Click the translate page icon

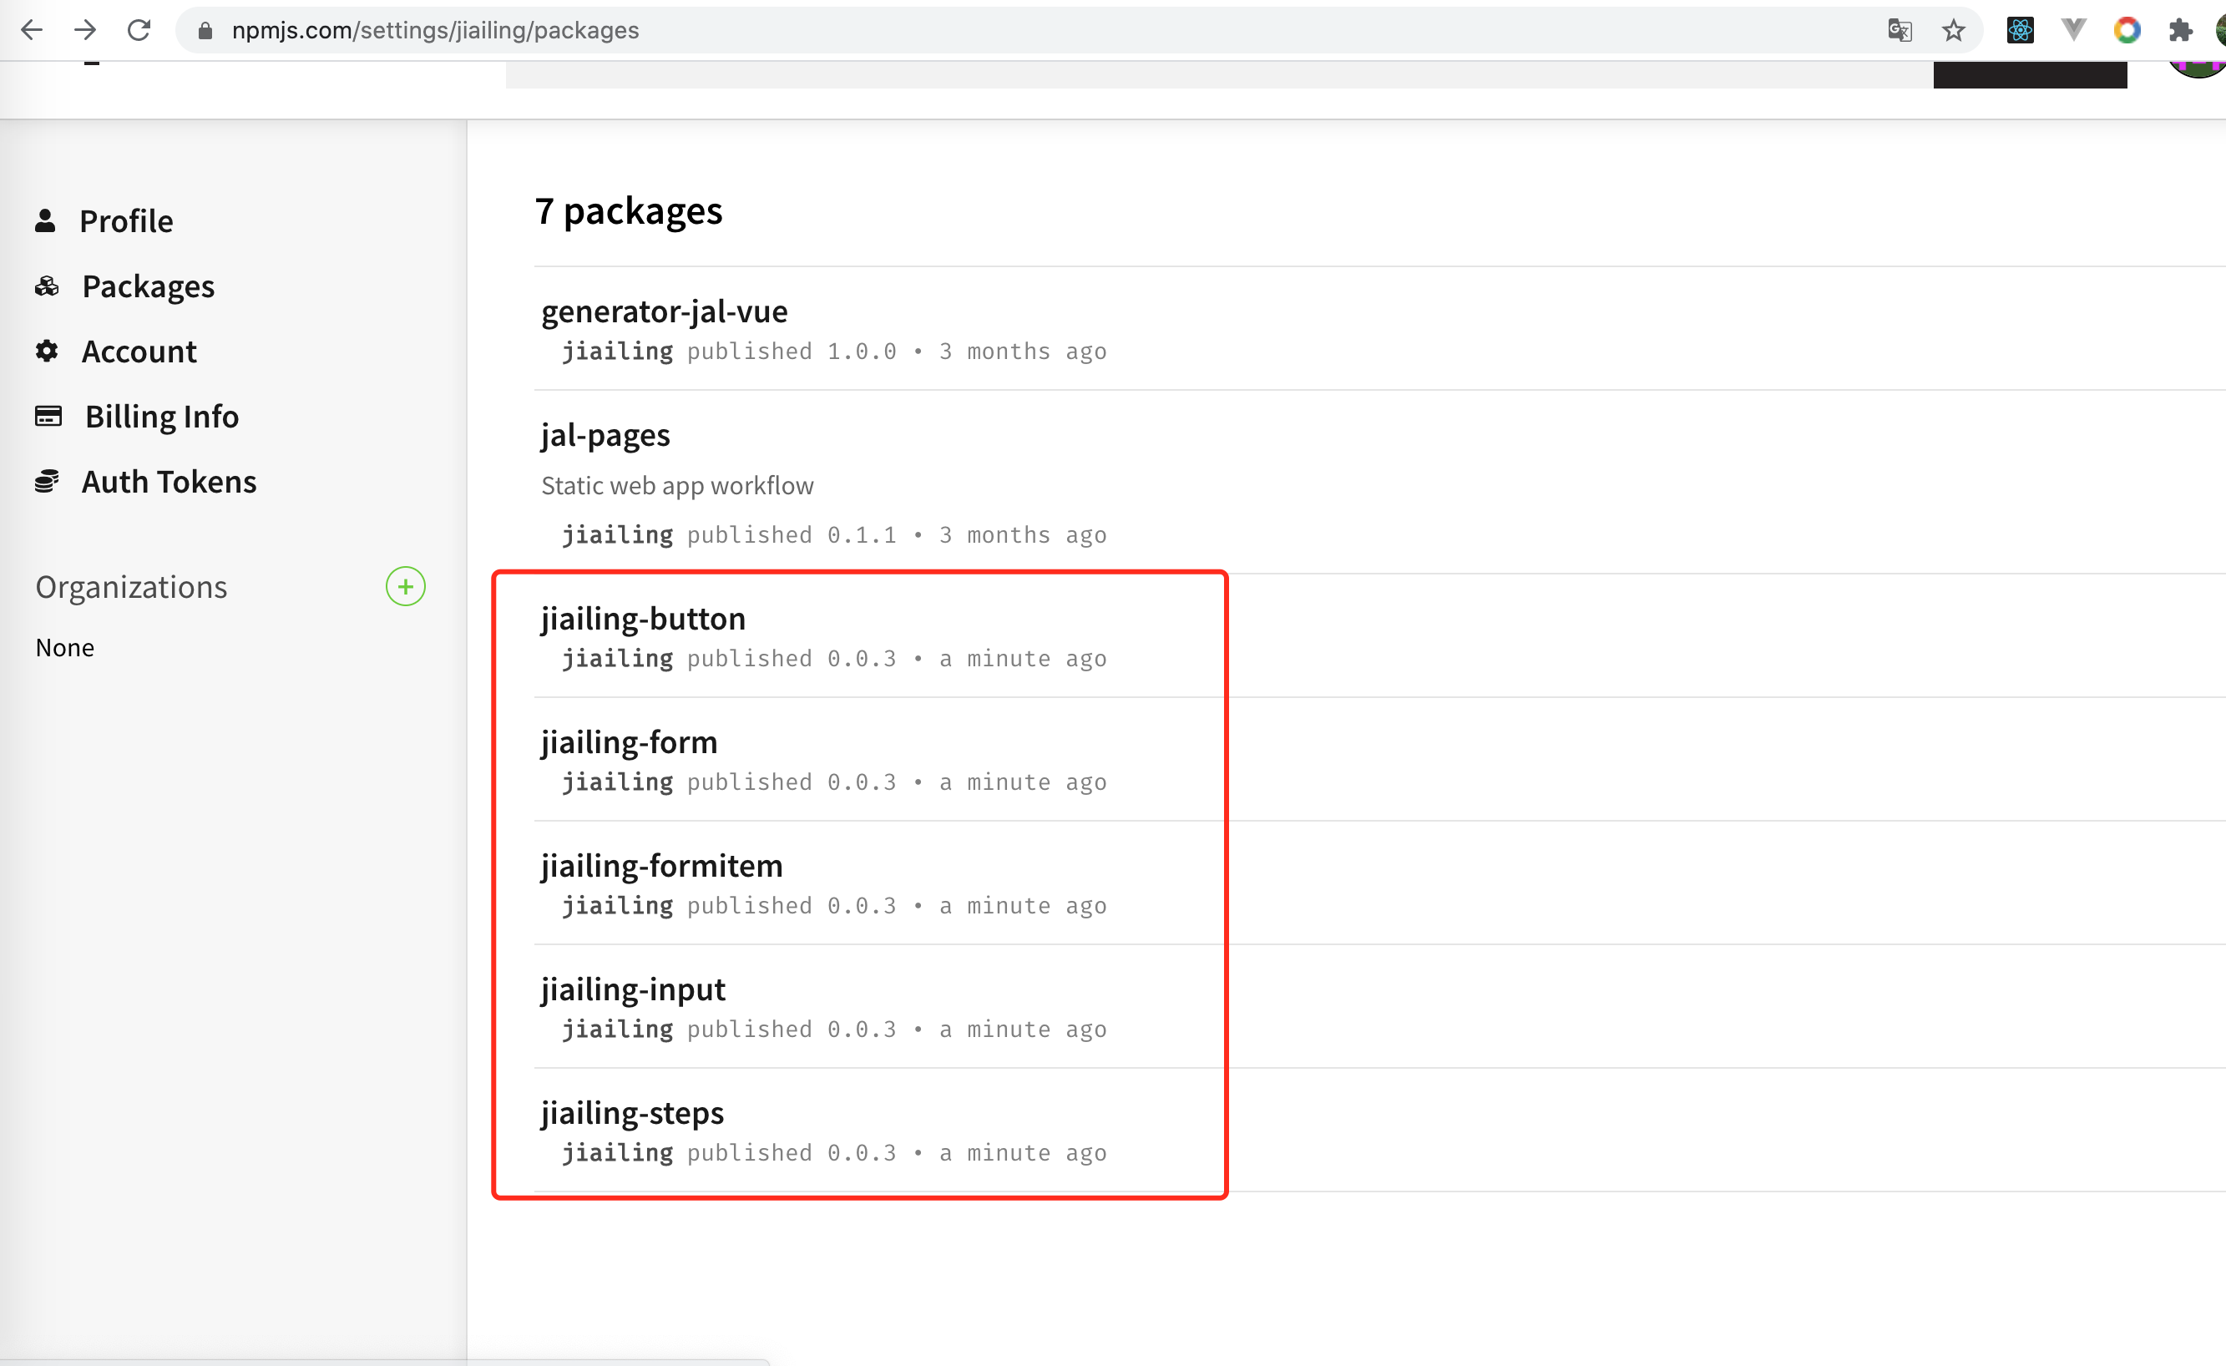click(x=1899, y=30)
